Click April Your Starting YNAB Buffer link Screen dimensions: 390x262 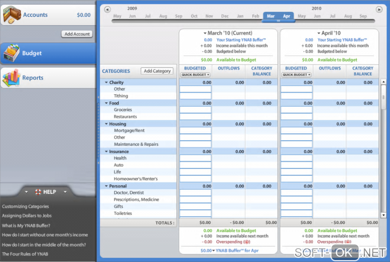342,40
